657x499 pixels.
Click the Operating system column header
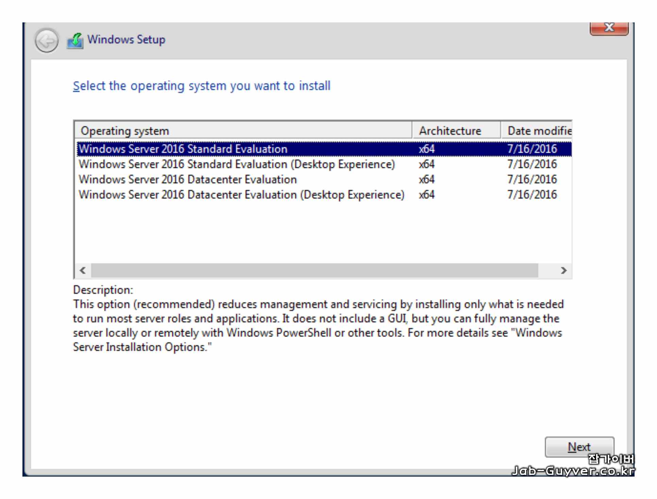point(242,131)
